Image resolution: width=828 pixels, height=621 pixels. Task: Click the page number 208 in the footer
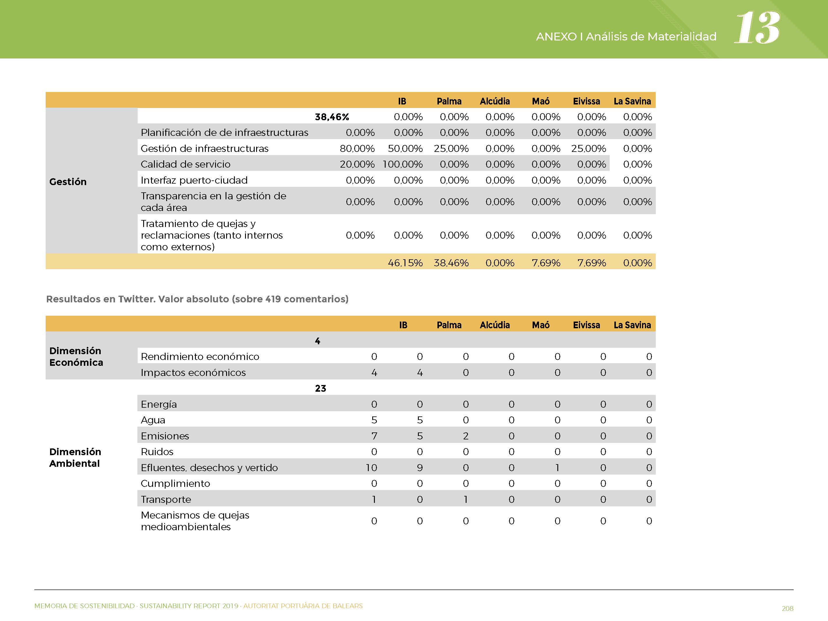pyautogui.click(x=787, y=609)
